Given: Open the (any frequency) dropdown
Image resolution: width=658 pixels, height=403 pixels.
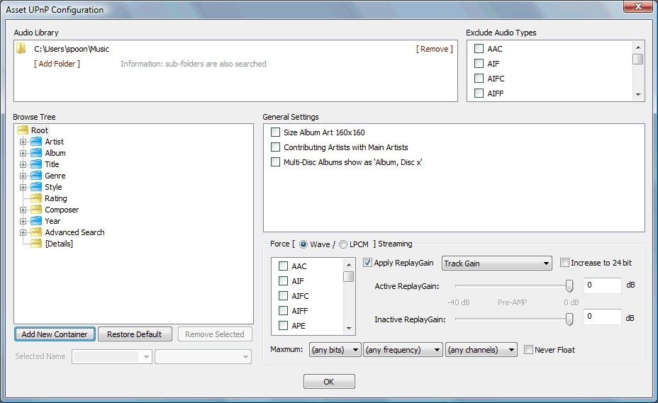Looking at the screenshot, I should click(403, 350).
